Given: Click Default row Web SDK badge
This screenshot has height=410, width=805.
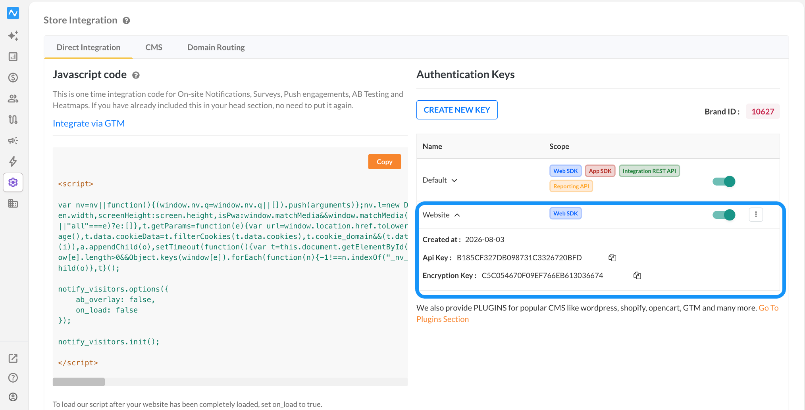Looking at the screenshot, I should [566, 171].
